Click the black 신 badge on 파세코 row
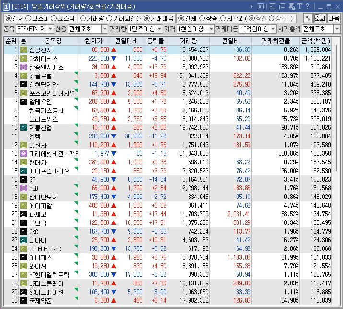Viewport: 343px width, 309px height. tap(24, 214)
